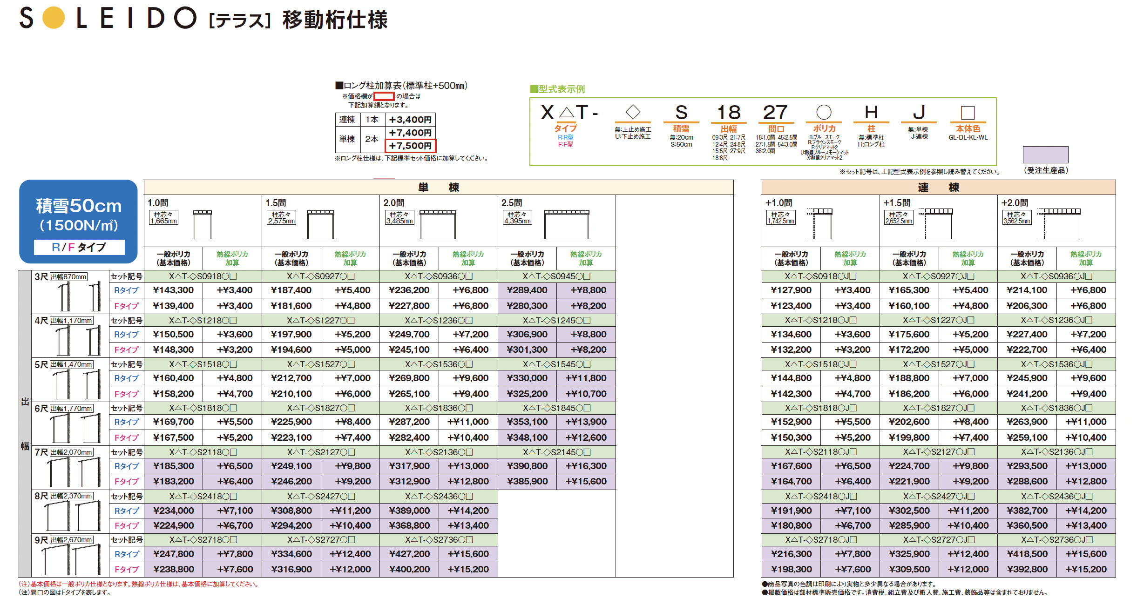
Task: Click the 出幅1,470mm label for 5尺
Action: coord(72,364)
